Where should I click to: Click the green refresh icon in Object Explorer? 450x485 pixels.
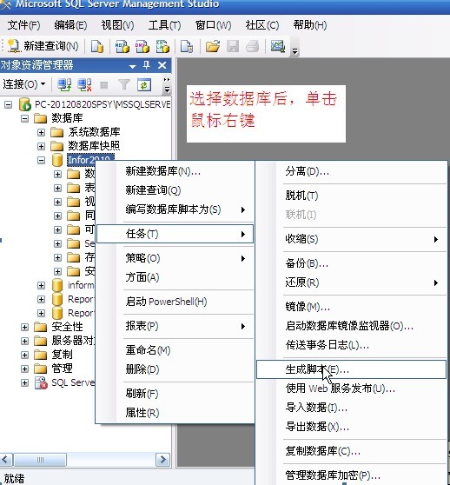pyautogui.click(x=143, y=85)
